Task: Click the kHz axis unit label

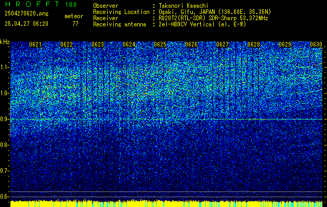Action: [x=5, y=42]
